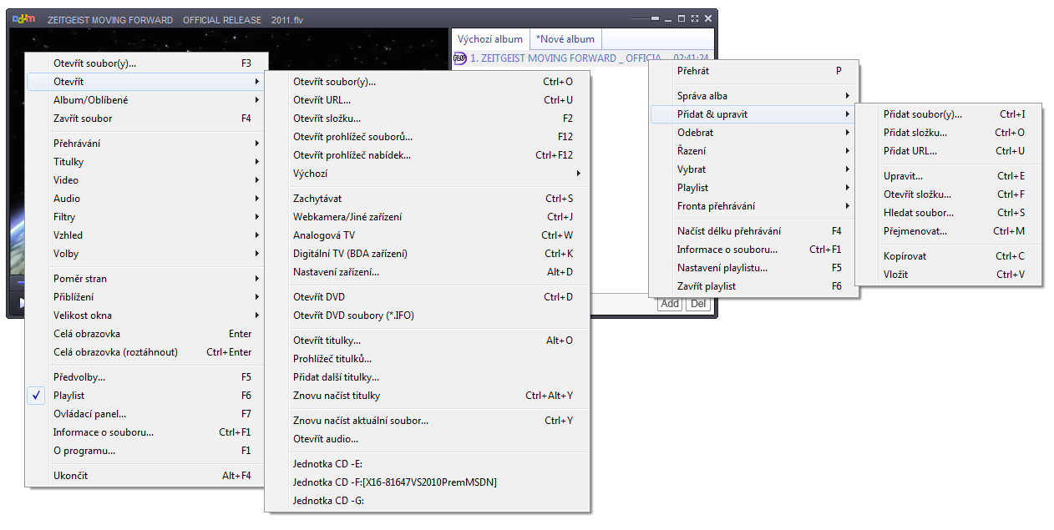This screenshot has height=530, width=1054.
Task: Expand the Fronta přehrávání submenu
Action: (x=716, y=206)
